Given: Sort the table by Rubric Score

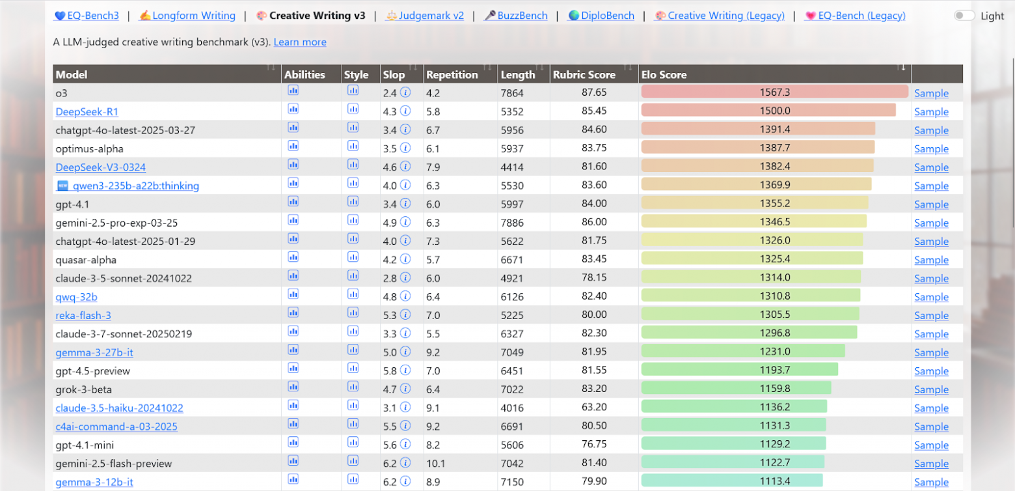Looking at the screenshot, I should [x=584, y=74].
